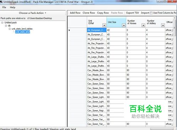Collapse the Untitled.pack tree node
This screenshot has height=130, width=177.
pyautogui.click(x=2, y=23)
